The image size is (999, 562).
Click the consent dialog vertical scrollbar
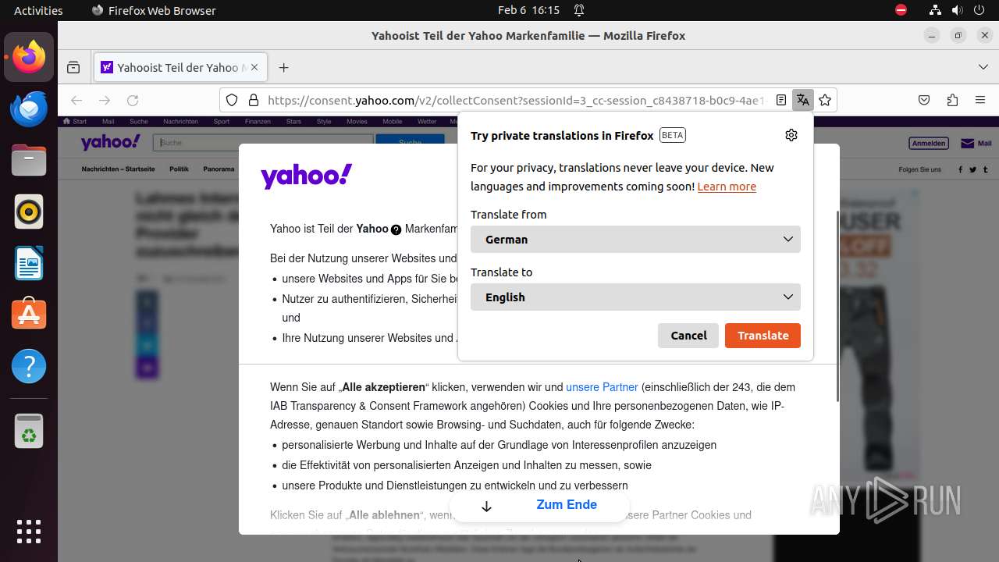click(837, 306)
